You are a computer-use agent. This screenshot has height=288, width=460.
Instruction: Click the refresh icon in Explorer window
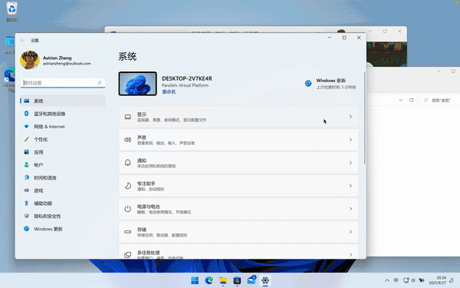[x=411, y=100]
